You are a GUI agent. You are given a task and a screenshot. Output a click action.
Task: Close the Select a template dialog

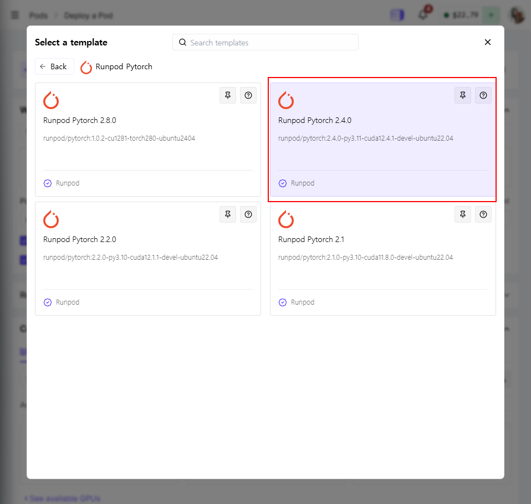[488, 42]
